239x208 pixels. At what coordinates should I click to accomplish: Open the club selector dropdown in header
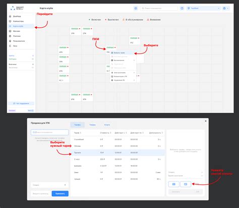tap(204, 8)
